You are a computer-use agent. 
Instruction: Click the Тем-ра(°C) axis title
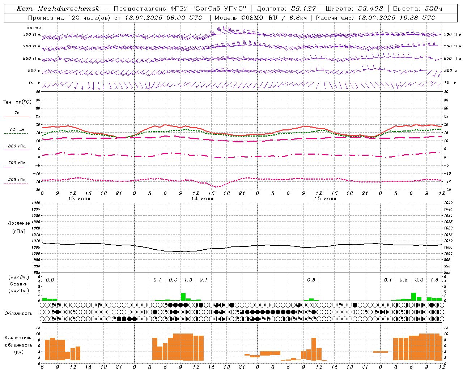coord(17,102)
